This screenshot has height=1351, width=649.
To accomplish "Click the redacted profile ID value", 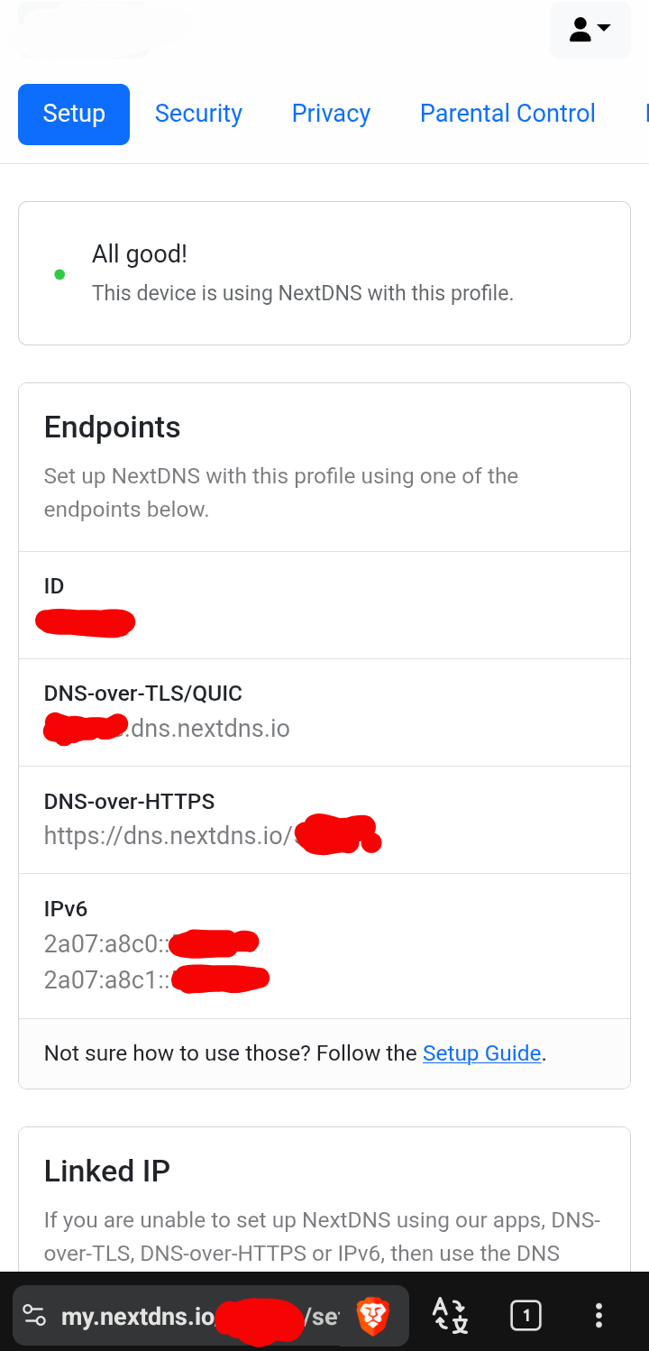I will point(86,622).
